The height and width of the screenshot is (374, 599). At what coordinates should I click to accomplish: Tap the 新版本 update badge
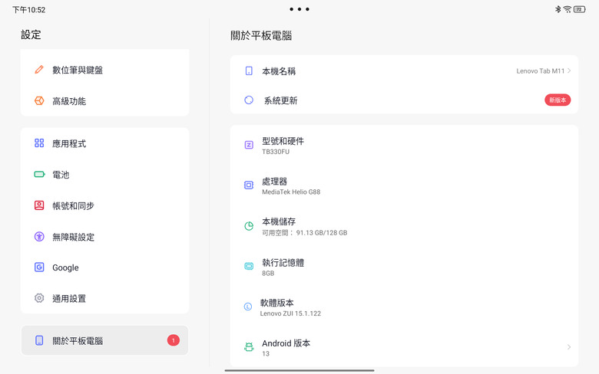[x=558, y=100]
